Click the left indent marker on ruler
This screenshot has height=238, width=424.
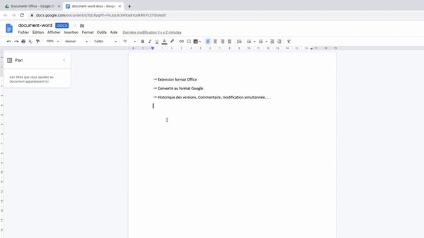click(x=152, y=48)
